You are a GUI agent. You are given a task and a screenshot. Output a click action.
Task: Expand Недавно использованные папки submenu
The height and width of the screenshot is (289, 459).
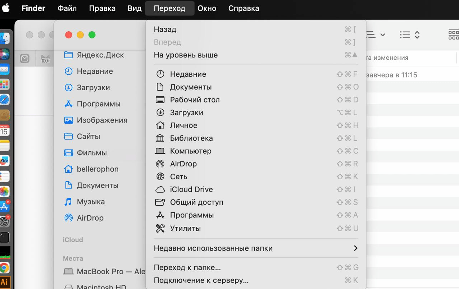[x=256, y=248]
